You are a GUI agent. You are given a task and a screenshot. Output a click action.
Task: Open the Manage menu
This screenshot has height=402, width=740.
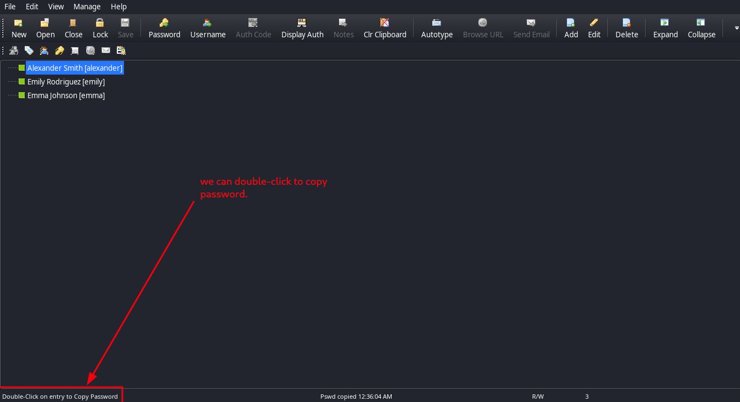tap(87, 7)
